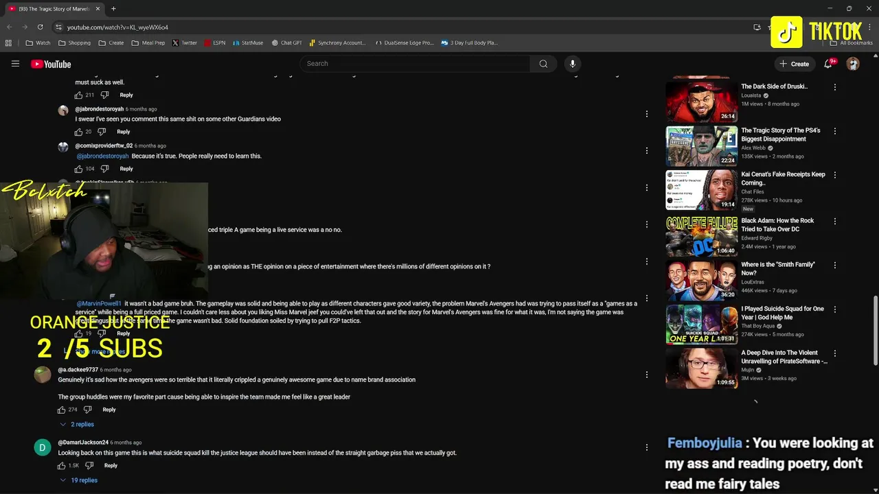Open options menu for @DamariJackson24 comment
The image size is (879, 494).
coord(646,447)
